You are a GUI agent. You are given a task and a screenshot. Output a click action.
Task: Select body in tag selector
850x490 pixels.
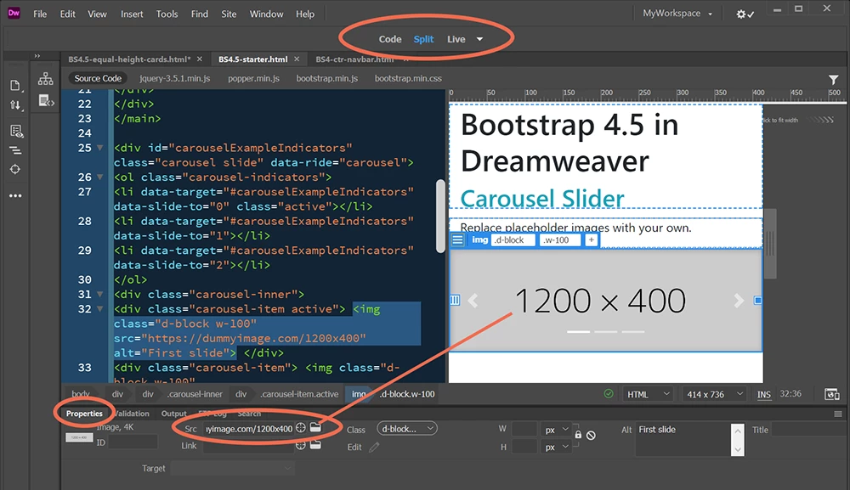click(80, 394)
